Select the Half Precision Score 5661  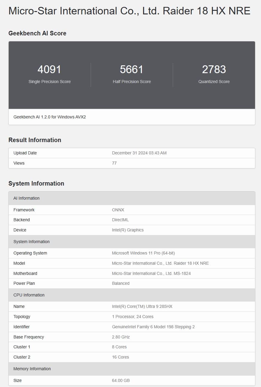132,69
